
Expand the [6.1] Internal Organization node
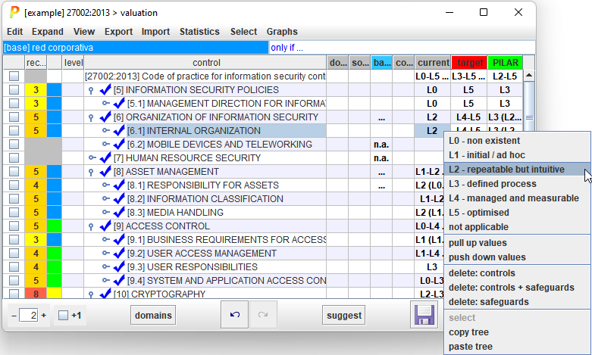(105, 130)
